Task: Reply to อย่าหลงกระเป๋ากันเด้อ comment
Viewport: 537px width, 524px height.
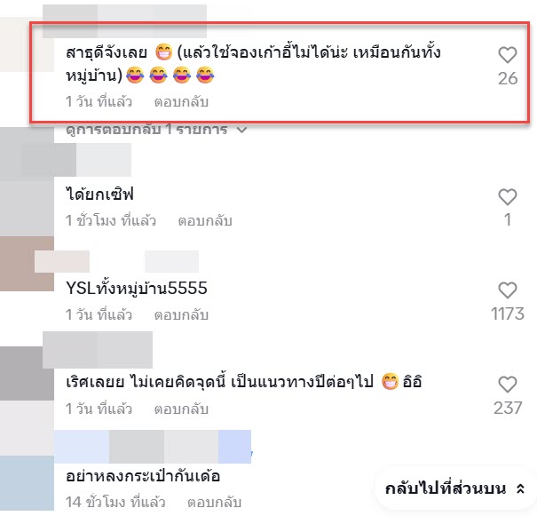Action: [214, 503]
